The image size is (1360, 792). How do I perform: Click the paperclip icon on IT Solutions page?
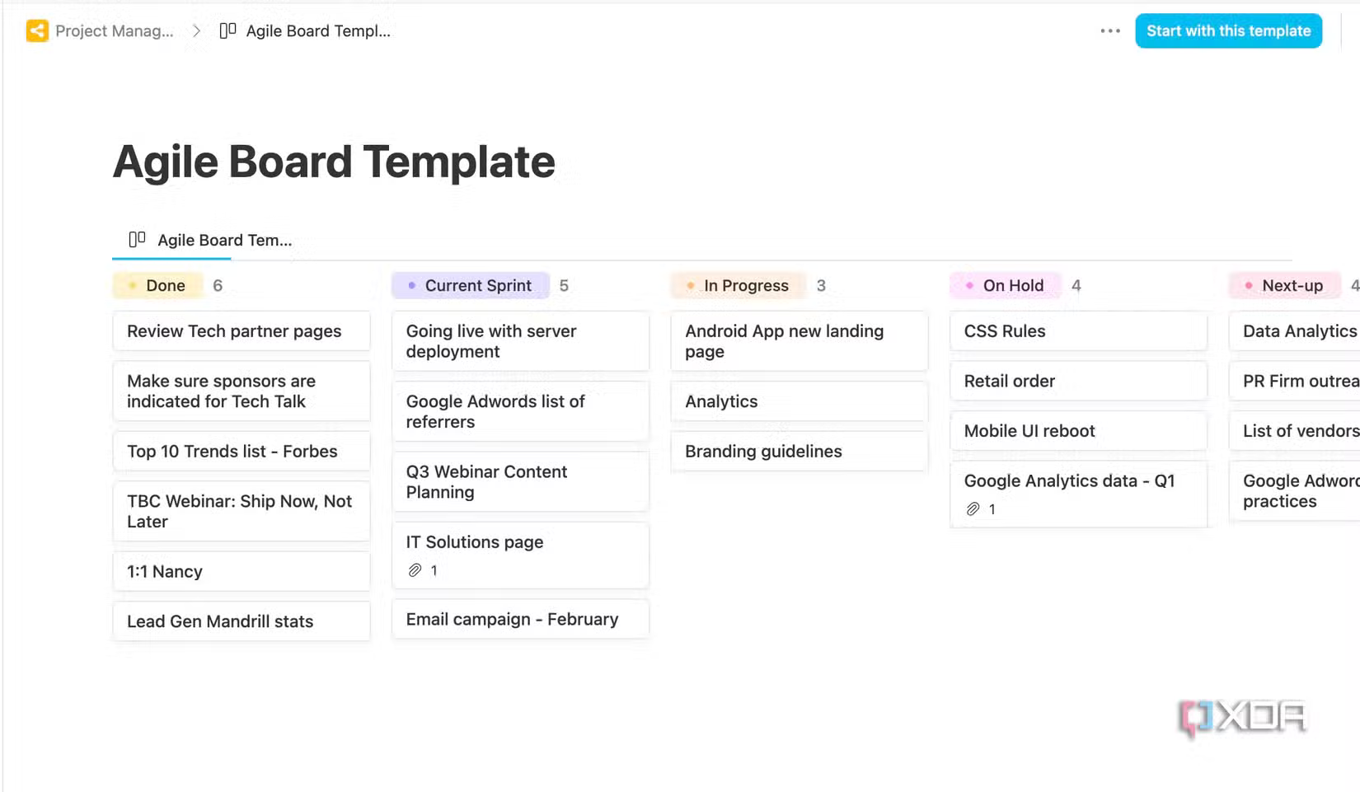point(415,570)
